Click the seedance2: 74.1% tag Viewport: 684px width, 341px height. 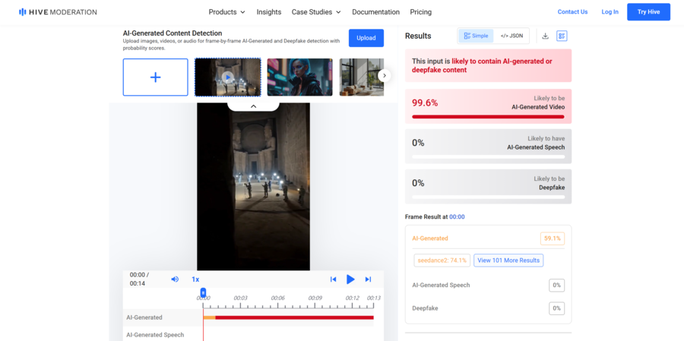[x=442, y=260]
